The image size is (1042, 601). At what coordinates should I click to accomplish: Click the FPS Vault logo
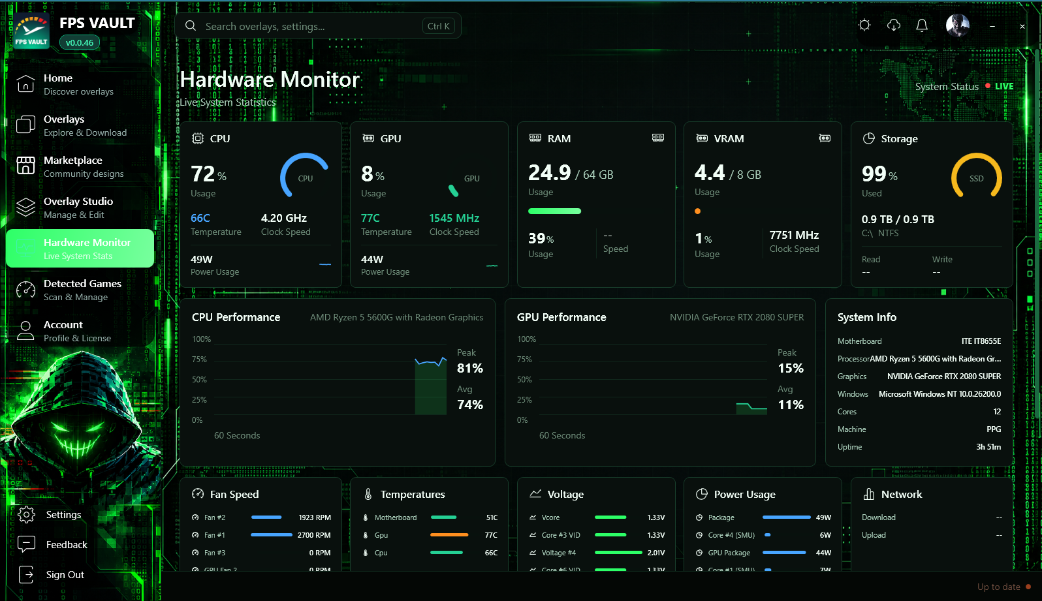[31, 31]
